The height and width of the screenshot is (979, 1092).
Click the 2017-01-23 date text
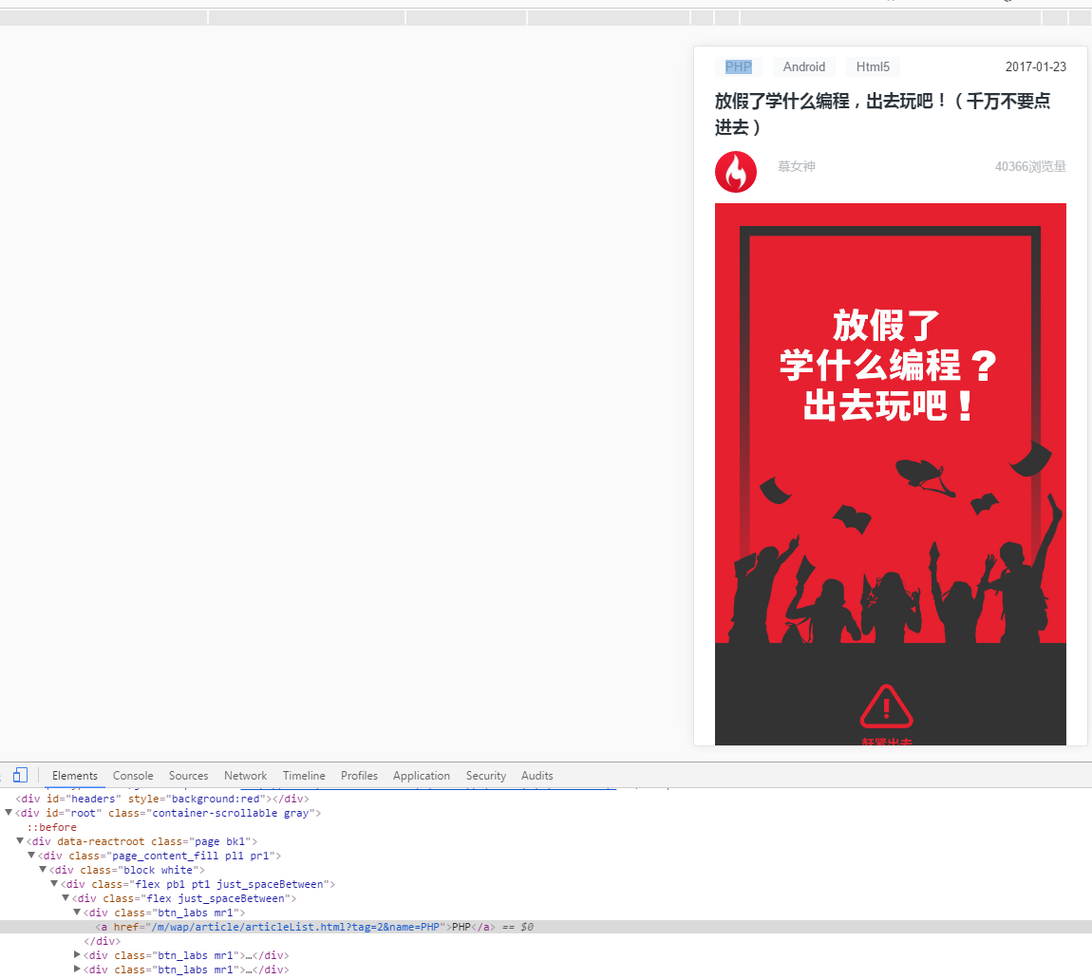pos(1035,66)
